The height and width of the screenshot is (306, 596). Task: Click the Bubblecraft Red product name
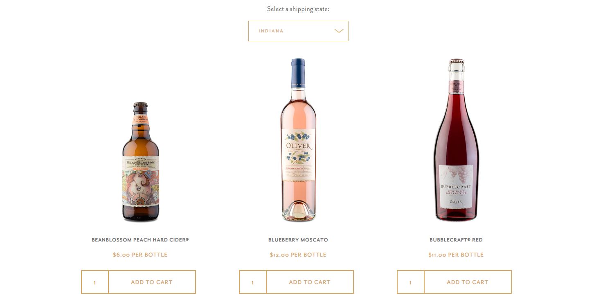pyautogui.click(x=456, y=240)
